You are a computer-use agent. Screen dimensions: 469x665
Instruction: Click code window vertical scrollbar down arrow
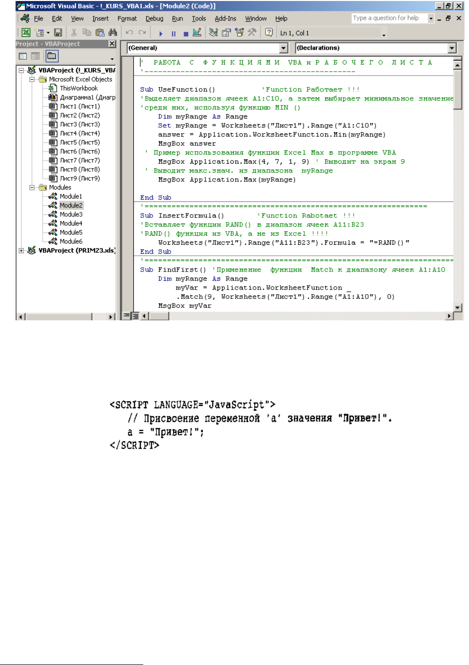point(458,307)
